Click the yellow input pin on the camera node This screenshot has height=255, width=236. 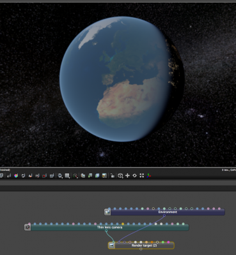[123, 224]
